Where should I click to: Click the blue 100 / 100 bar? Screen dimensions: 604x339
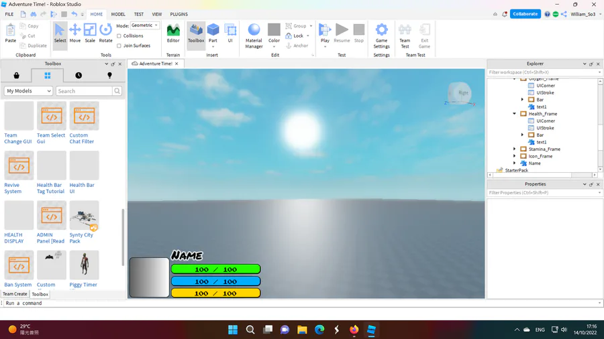(x=215, y=281)
